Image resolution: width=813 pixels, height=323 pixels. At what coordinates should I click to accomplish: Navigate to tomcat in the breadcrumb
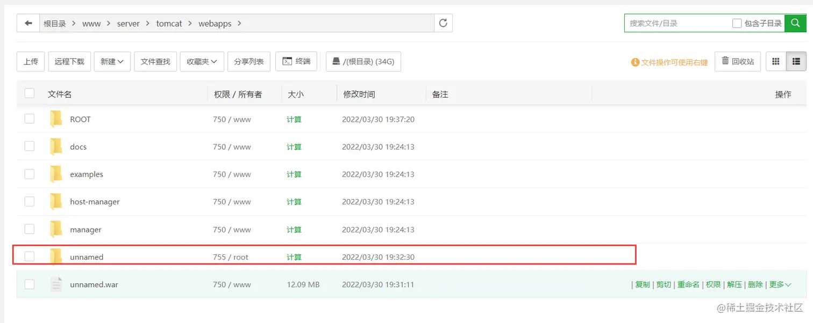click(x=169, y=24)
